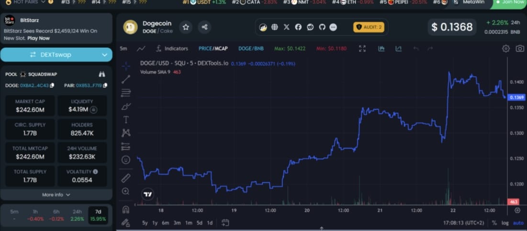527x231 pixels.
Task: Toggle the trades bars chart icon
Action: point(381,49)
